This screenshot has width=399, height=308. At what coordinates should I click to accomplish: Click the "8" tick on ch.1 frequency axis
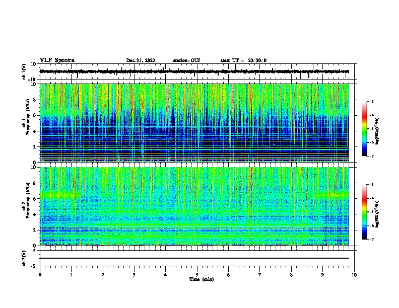click(35, 100)
